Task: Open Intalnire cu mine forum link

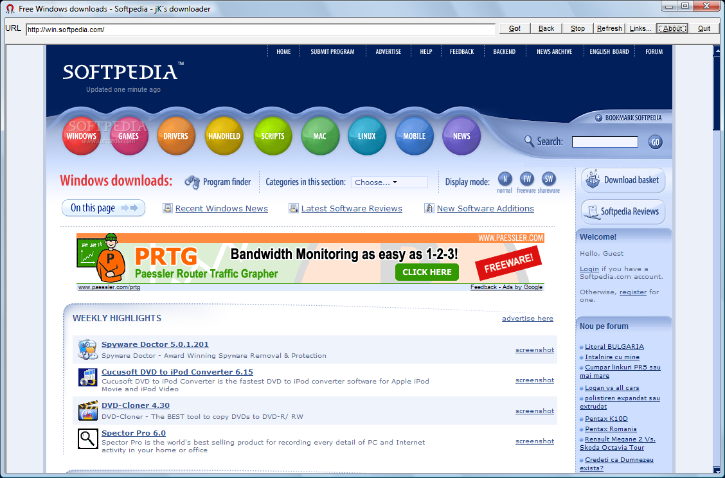Action: point(612,357)
